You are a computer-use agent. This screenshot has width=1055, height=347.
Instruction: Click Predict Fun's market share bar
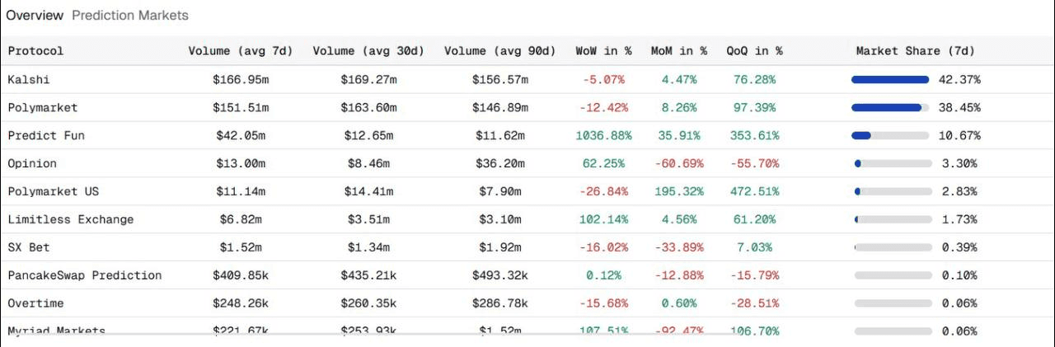[891, 136]
